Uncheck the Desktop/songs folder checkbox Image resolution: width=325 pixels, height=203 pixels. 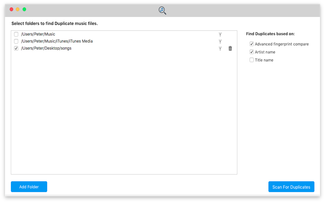click(16, 48)
